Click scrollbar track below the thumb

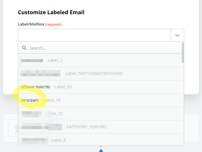coord(183,104)
